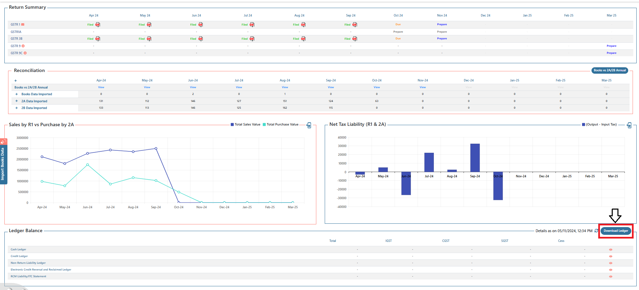Prepare GSTR1A for Oct 24
Viewport: 639px width, 290px height.
click(x=398, y=32)
